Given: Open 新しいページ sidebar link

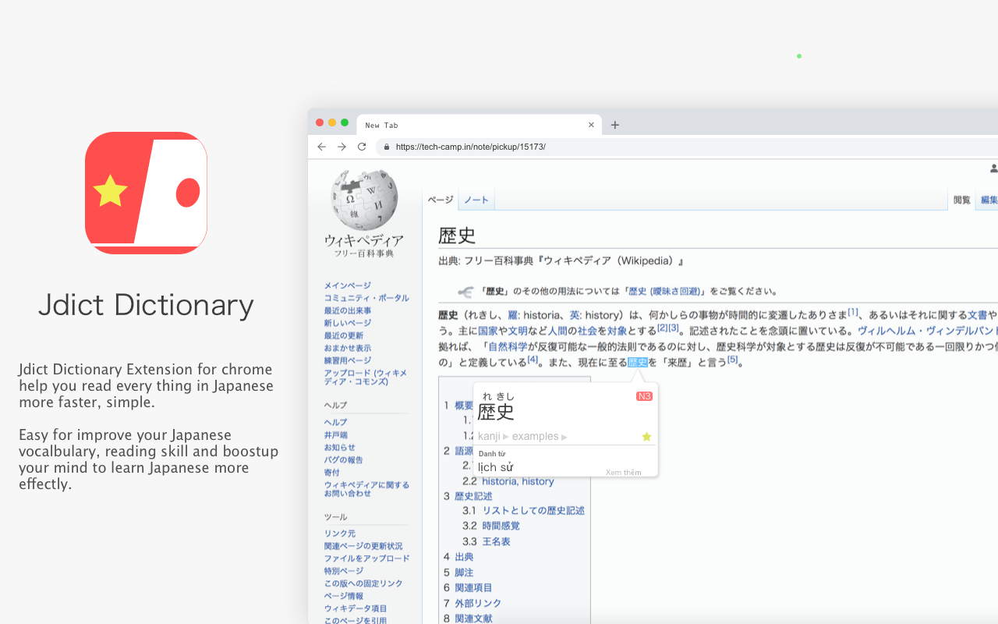Looking at the screenshot, I should (x=348, y=323).
